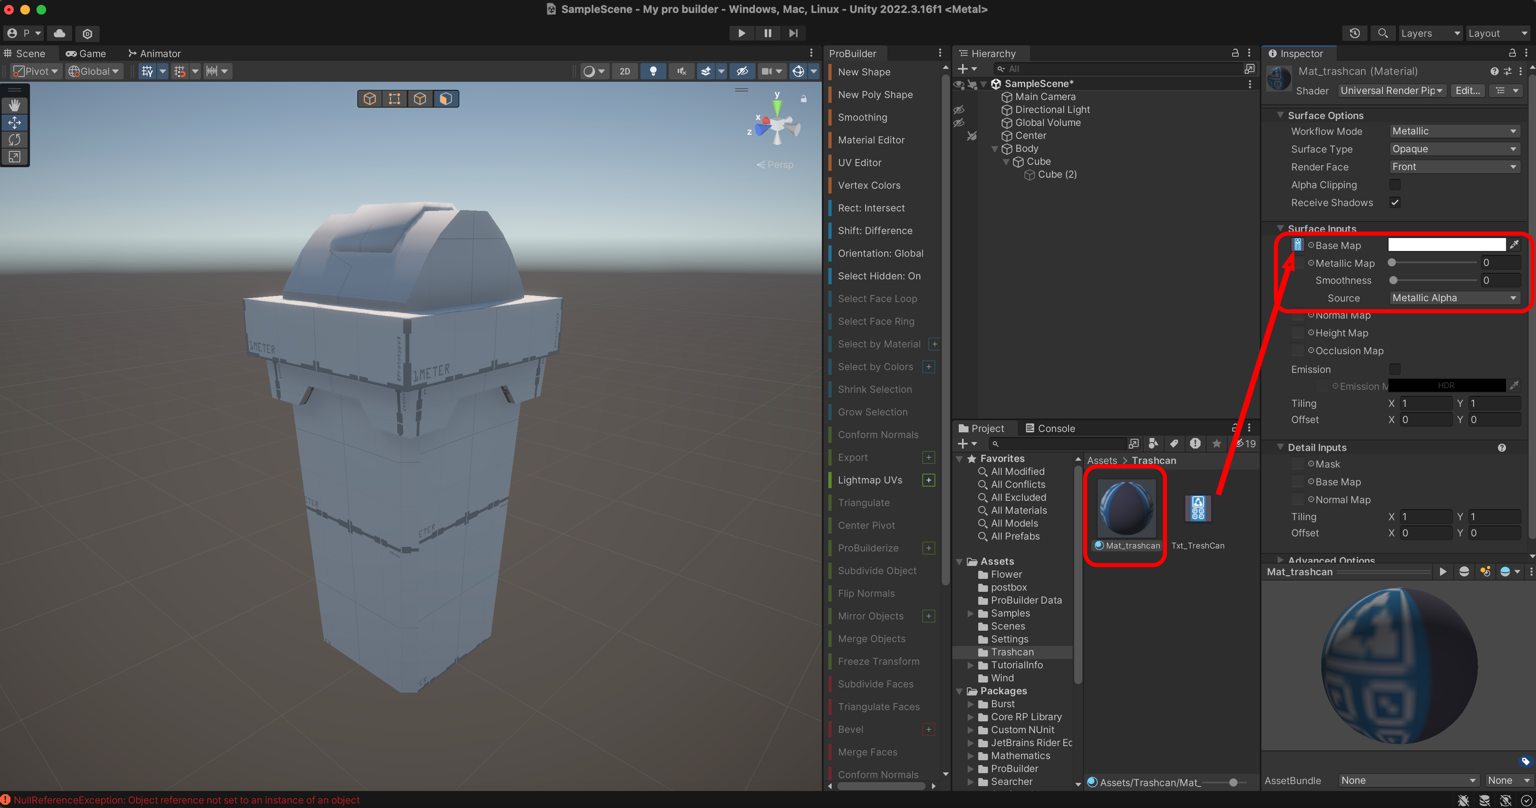This screenshot has width=1536, height=808.
Task: Open Unity cloud services icon
Action: (x=60, y=33)
